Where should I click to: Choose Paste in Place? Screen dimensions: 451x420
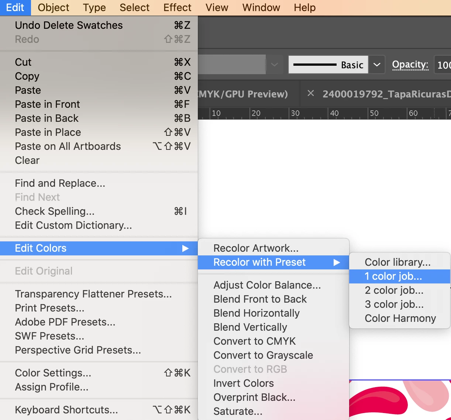tap(99, 132)
